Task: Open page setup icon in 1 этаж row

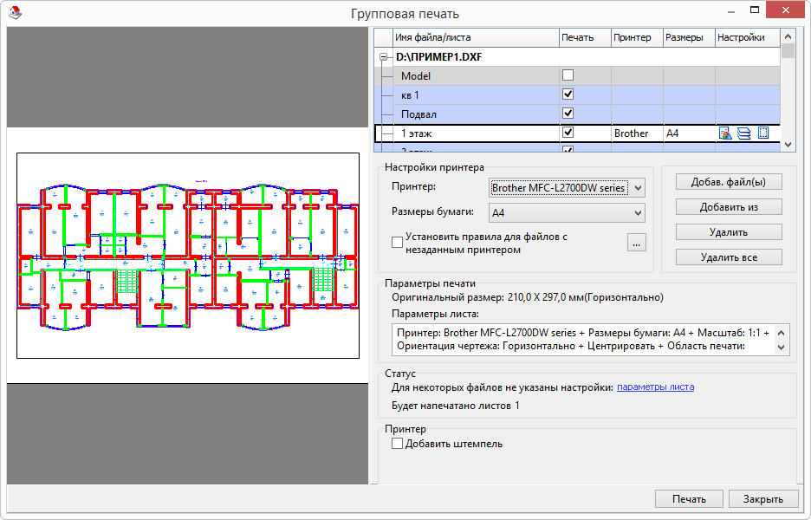Action: click(725, 133)
